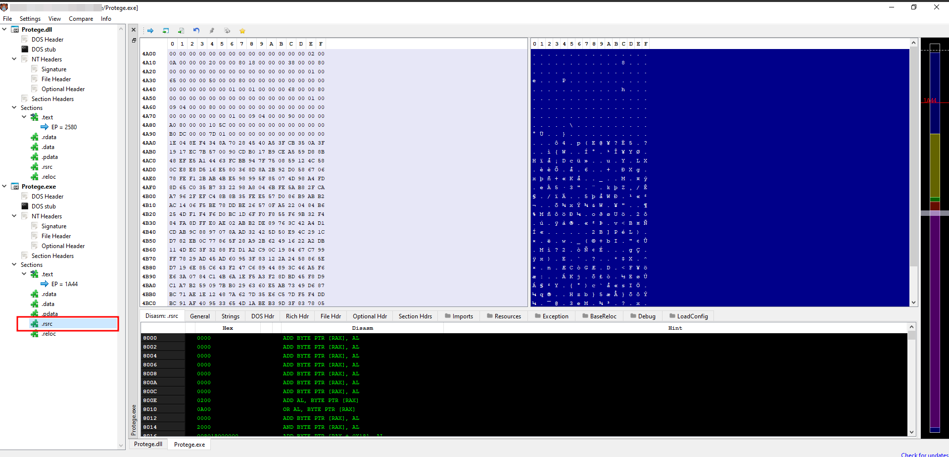This screenshot has height=457, width=949.
Task: Select EP = 2580 entry point item
Action: point(64,127)
